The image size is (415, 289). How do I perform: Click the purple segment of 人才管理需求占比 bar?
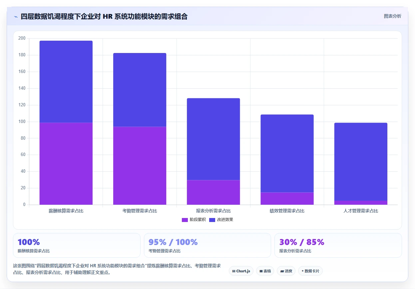[361, 203]
